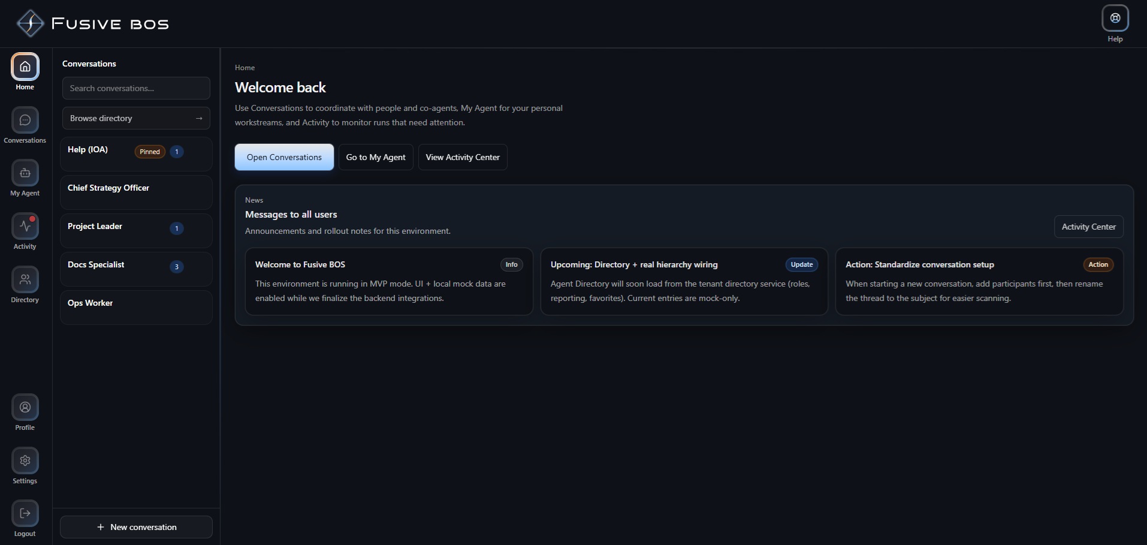Viewport: 1147px width, 545px height.
Task: Open Settings via the gear icon
Action: tap(24, 461)
